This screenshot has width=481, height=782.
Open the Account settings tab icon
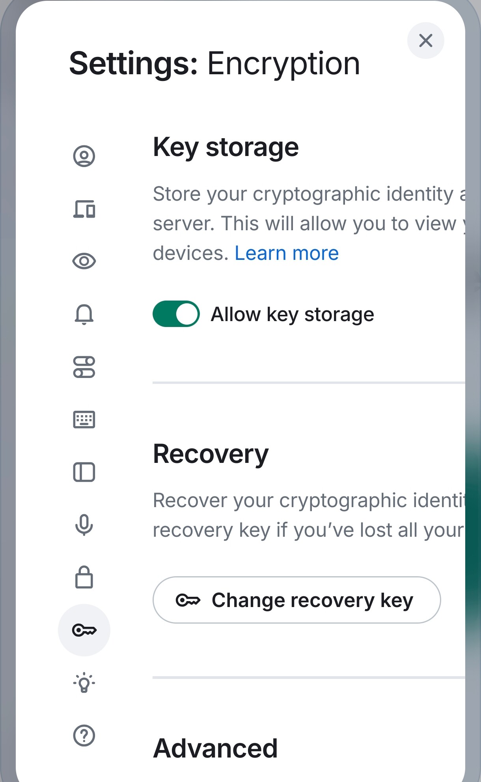[84, 156]
